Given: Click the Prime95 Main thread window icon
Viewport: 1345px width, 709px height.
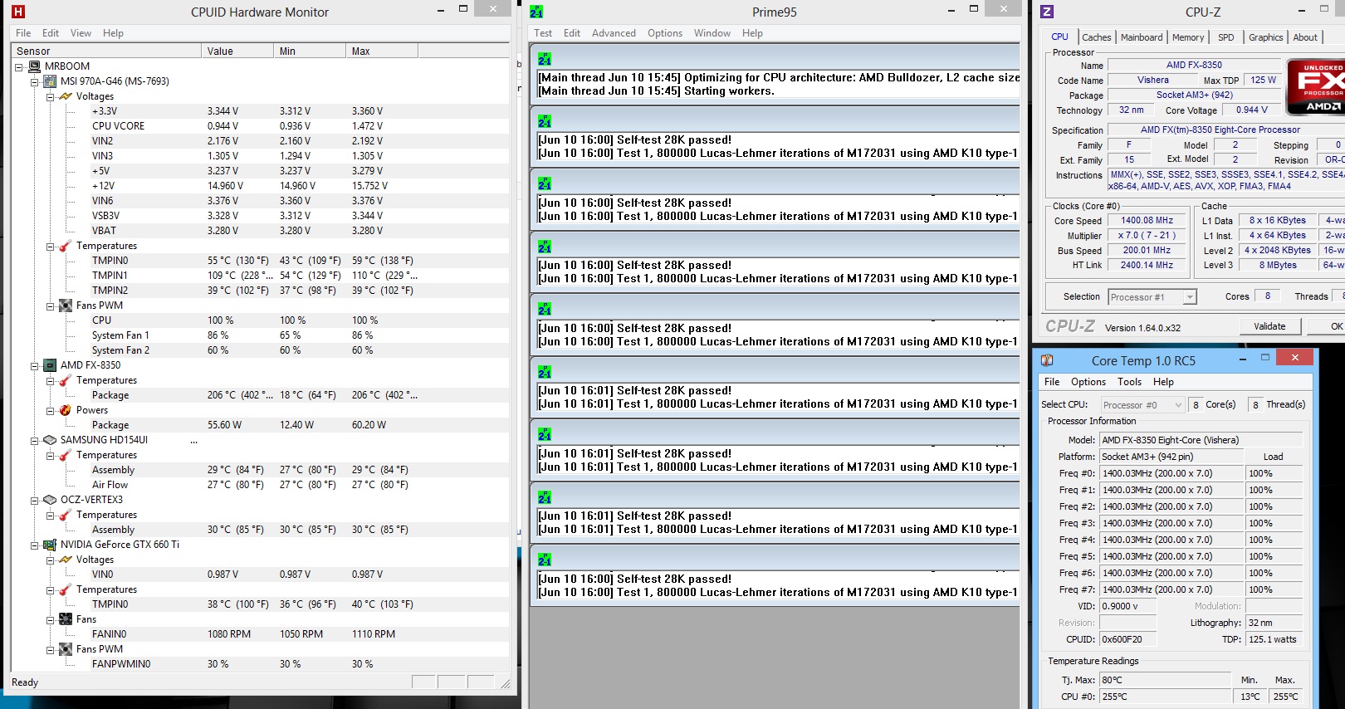Looking at the screenshot, I should click(545, 60).
